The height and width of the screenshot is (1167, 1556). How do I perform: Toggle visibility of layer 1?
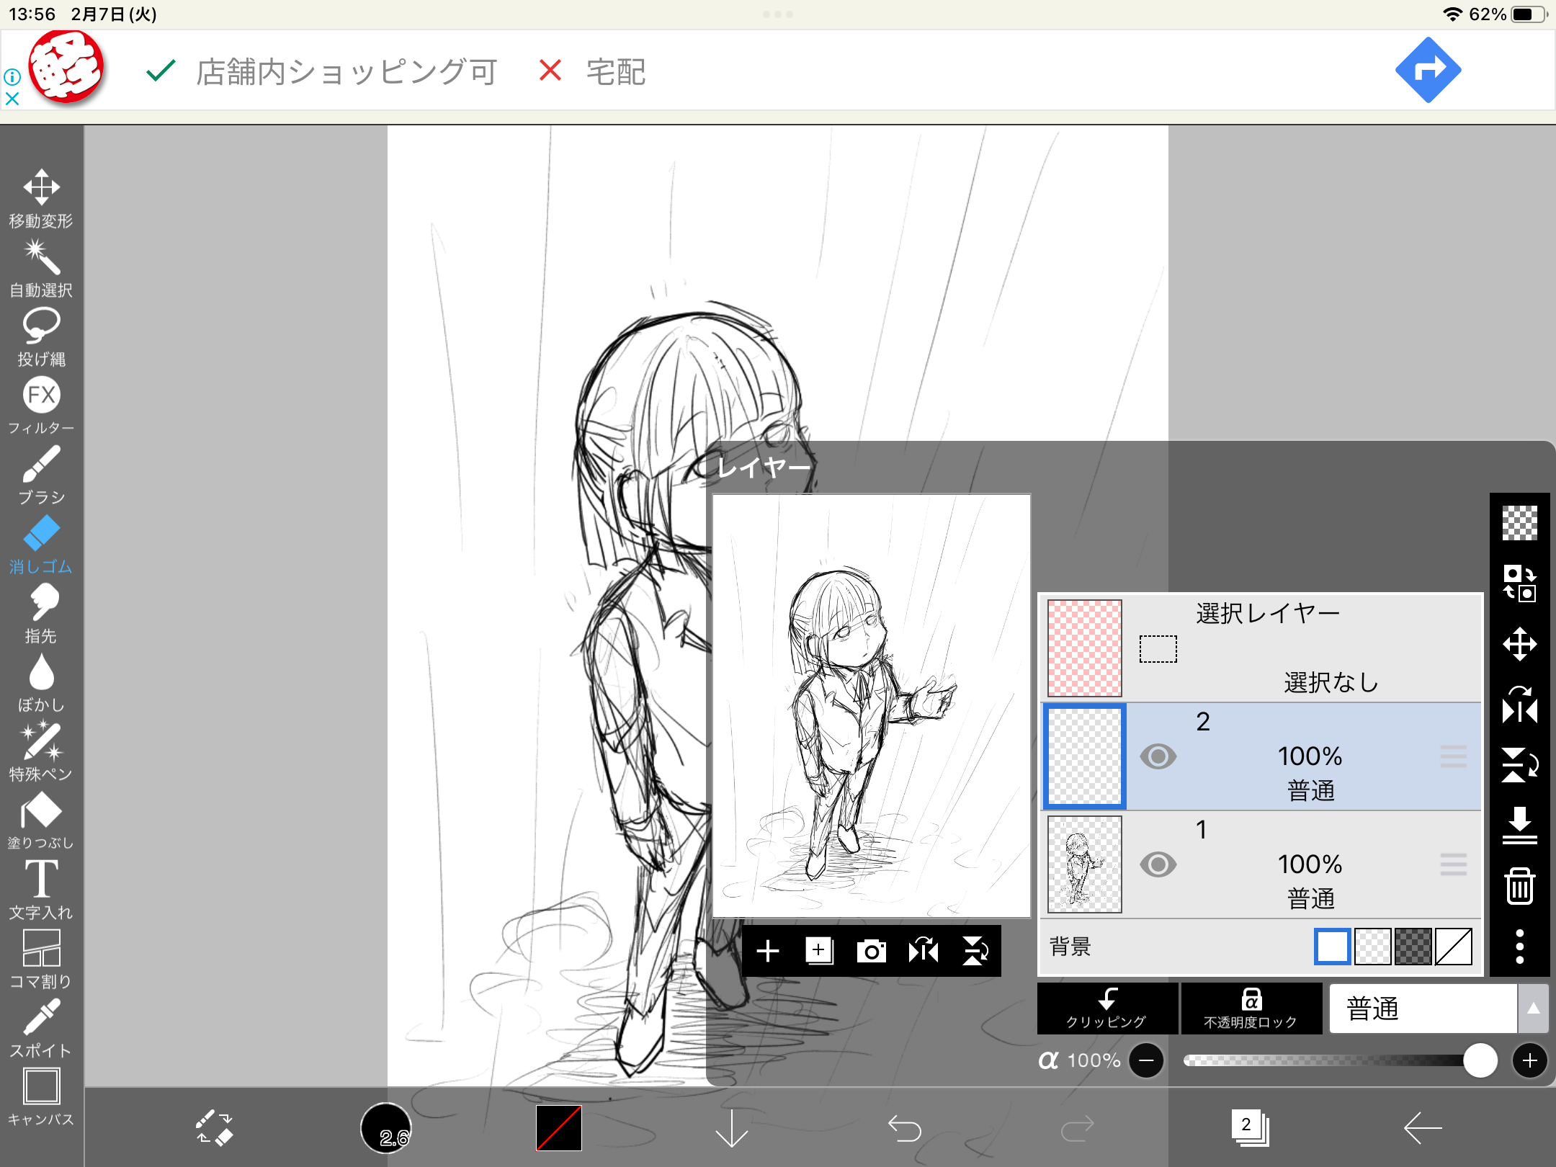(1158, 864)
